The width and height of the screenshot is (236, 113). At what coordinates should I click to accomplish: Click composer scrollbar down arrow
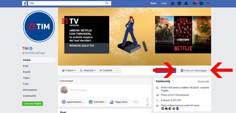click(148, 105)
